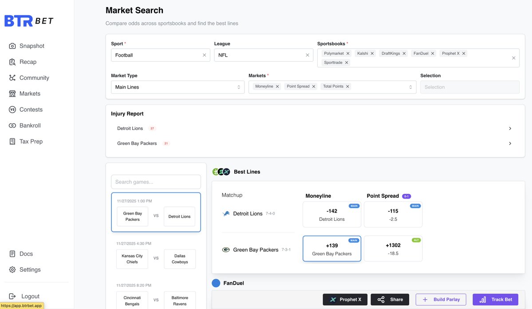Click the Build Parlay button
Image resolution: width=532 pixels, height=309 pixels.
click(x=441, y=300)
